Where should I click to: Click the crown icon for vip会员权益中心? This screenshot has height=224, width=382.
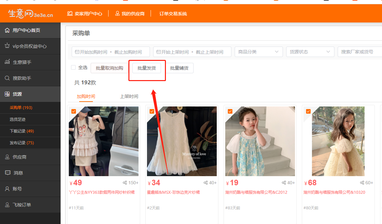point(7,46)
